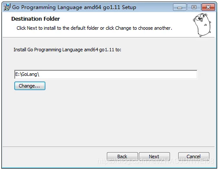Click the gopher's eyes in the mascot
The image size is (218, 169).
point(200,17)
